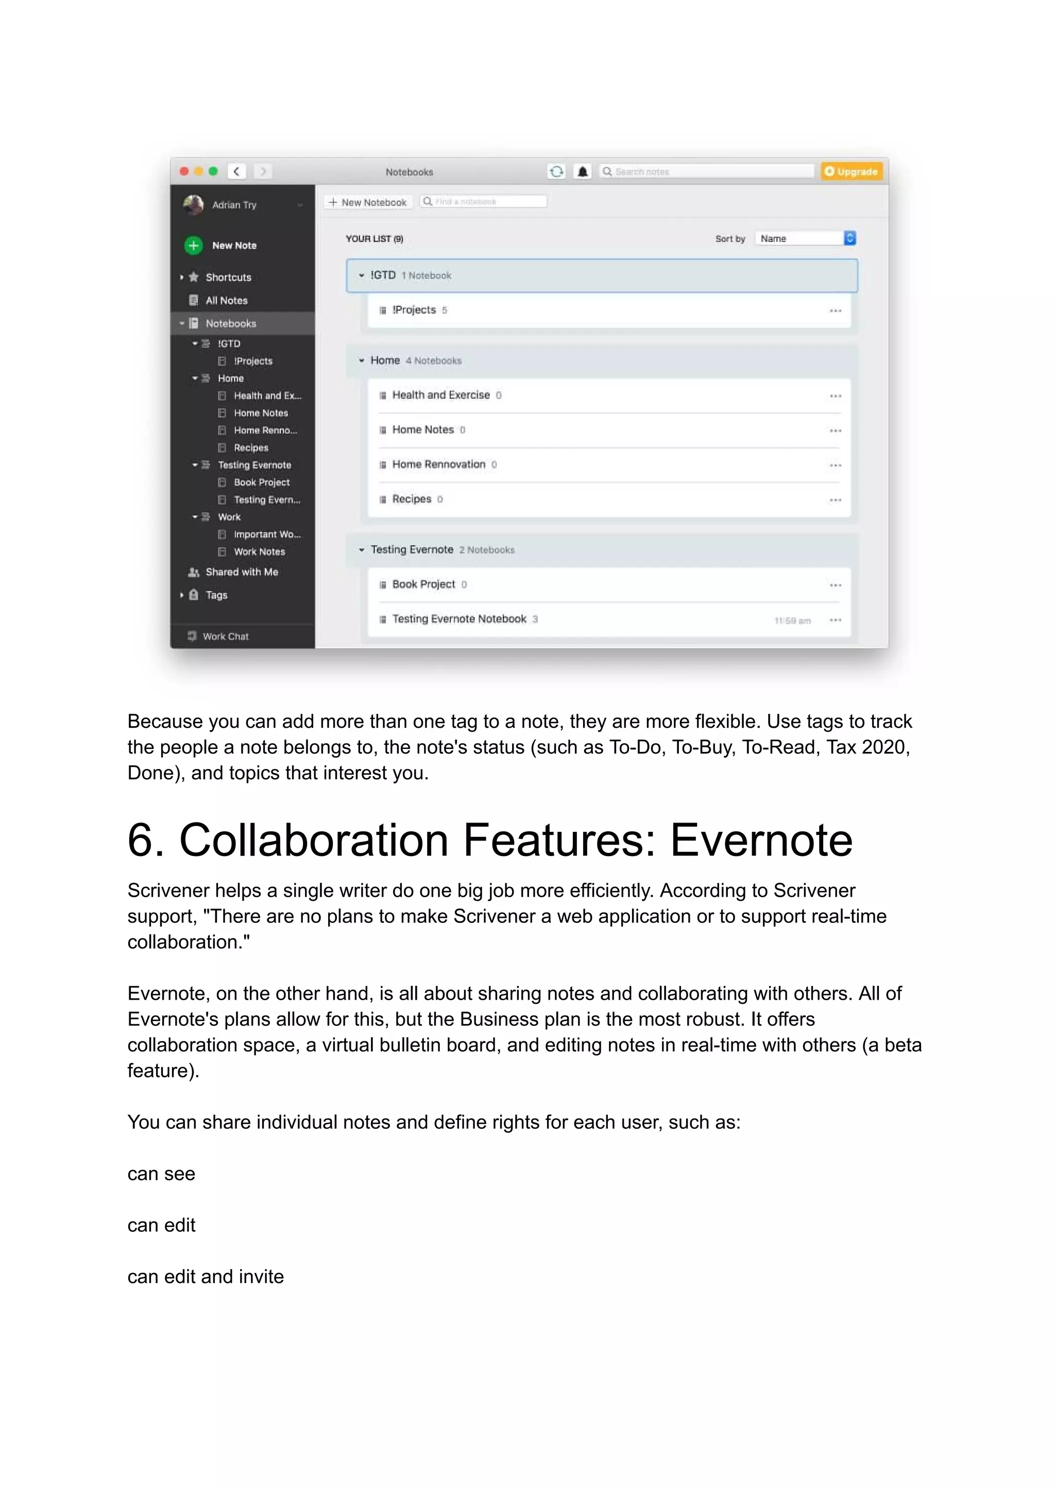1055x1490 pixels.
Task: Click the sync icon in Evernote toolbar
Action: point(557,172)
